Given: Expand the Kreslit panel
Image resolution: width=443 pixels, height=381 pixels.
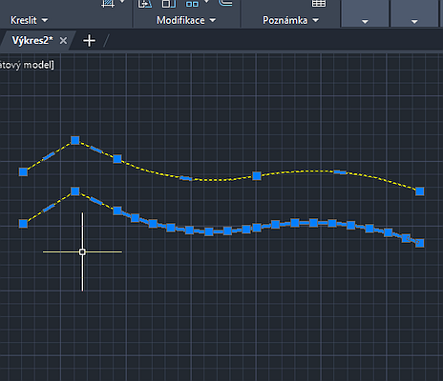Looking at the screenshot, I should coord(29,20).
